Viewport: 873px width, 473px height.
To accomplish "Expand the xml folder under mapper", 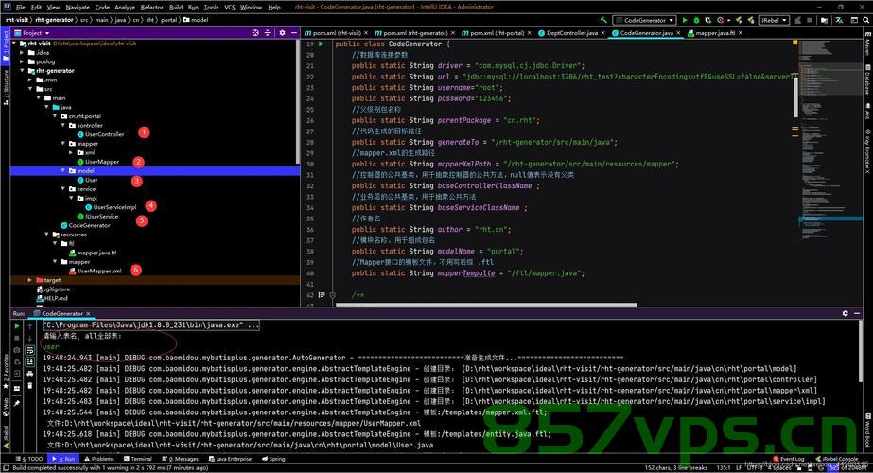I will [71, 152].
